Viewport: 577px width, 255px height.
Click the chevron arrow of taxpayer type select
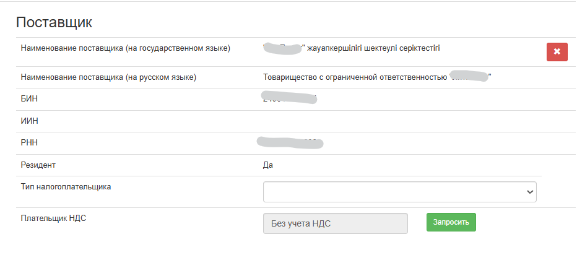(530, 192)
